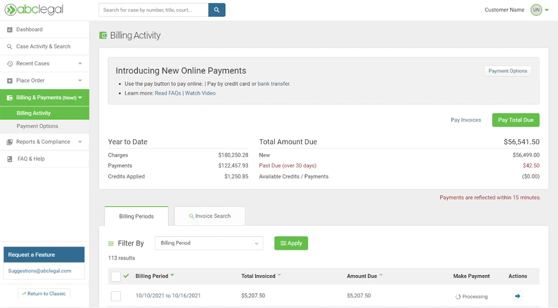Click the FAQ & Help icon
The height and width of the screenshot is (308, 558).
(x=9, y=159)
